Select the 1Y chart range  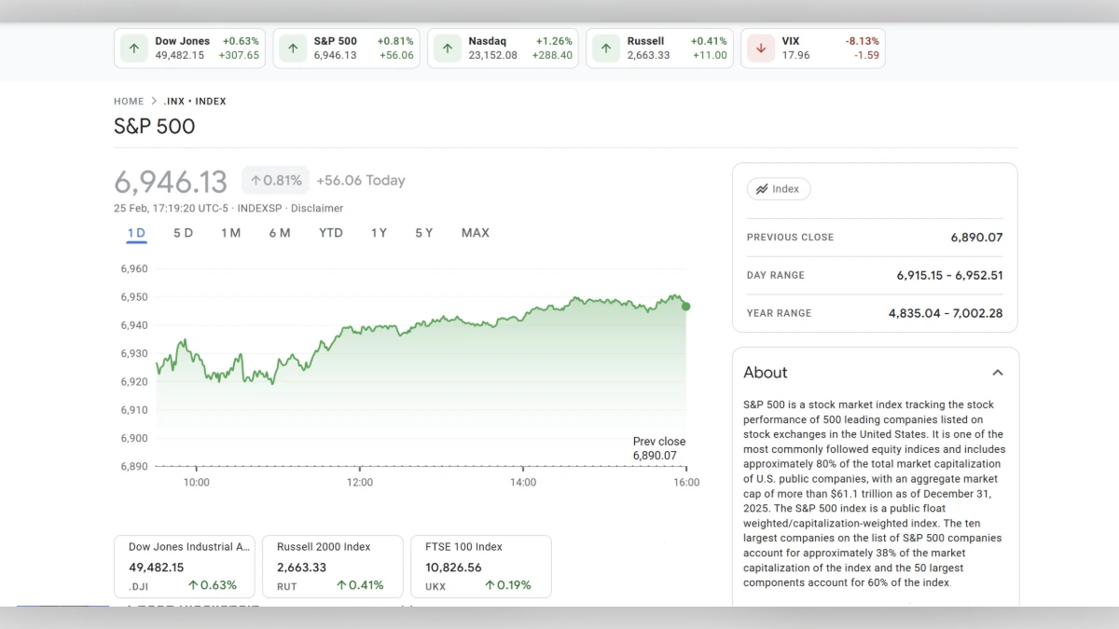click(x=379, y=232)
